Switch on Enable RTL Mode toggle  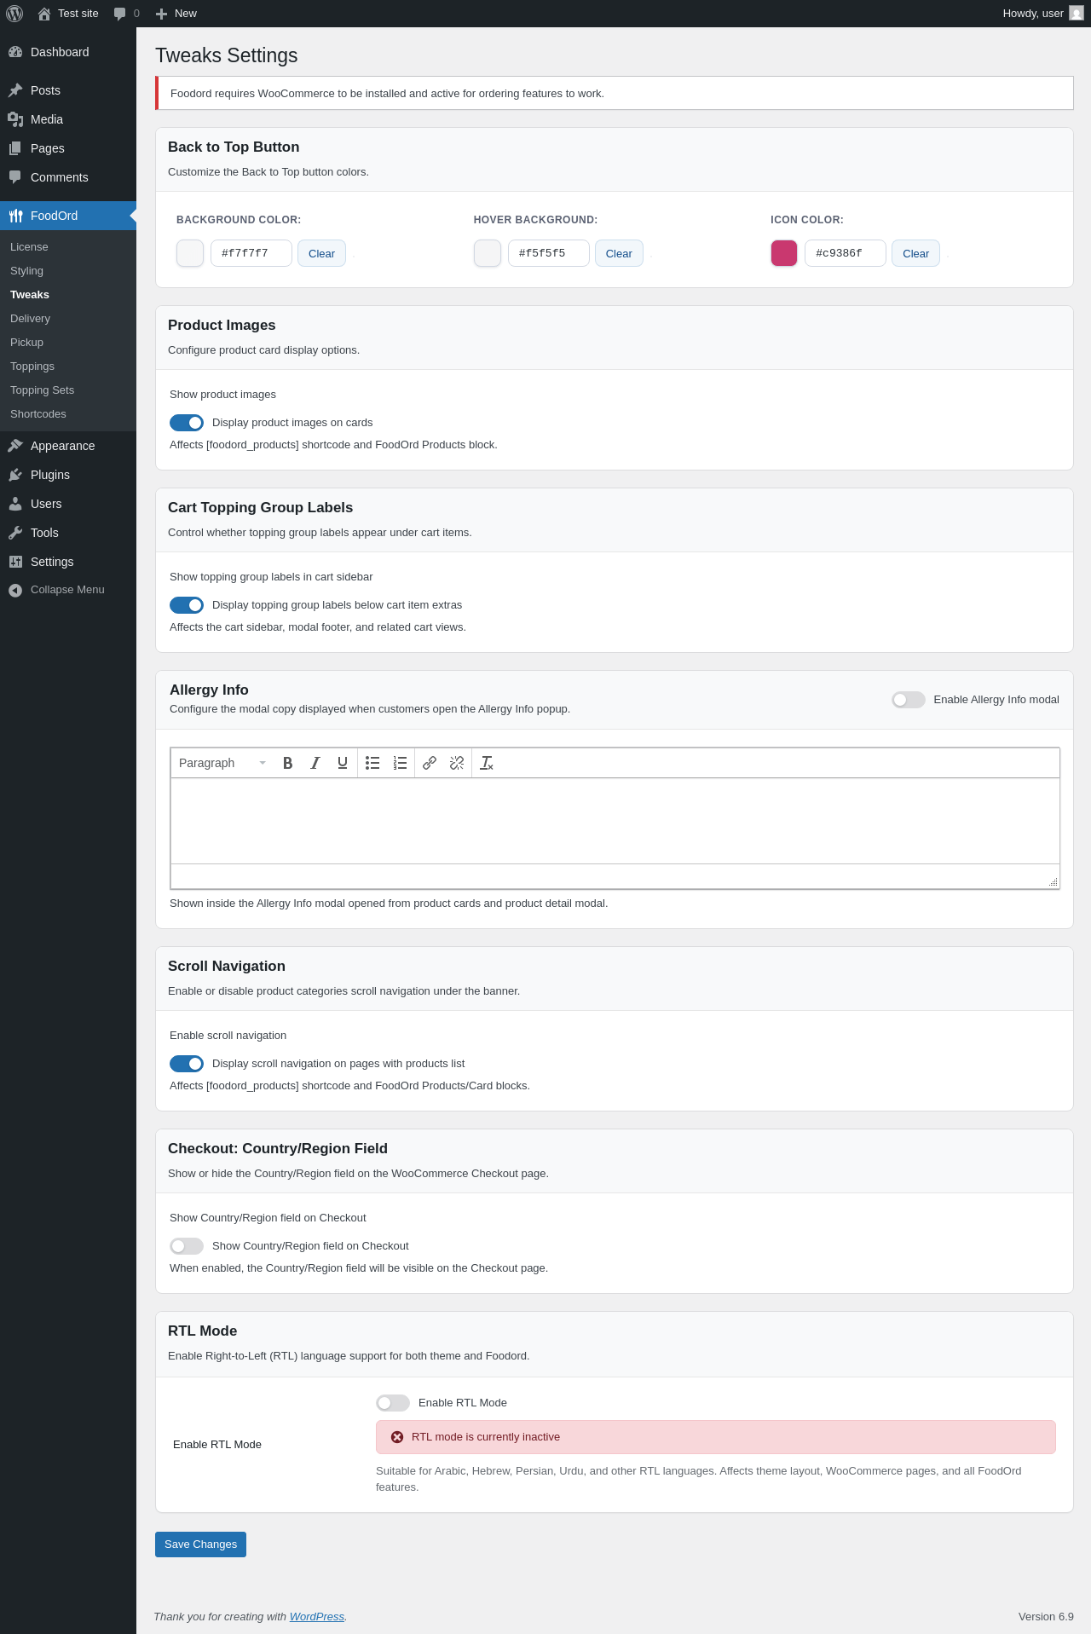click(x=393, y=1403)
